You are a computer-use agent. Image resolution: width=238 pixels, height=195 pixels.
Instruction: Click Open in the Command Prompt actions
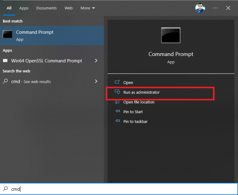click(x=128, y=83)
